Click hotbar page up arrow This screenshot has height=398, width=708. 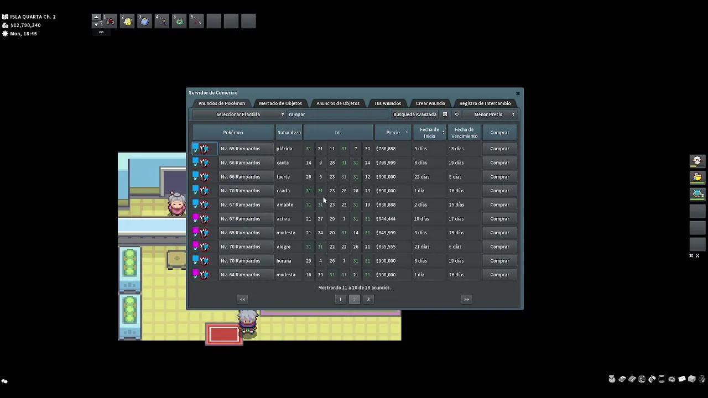click(x=96, y=17)
